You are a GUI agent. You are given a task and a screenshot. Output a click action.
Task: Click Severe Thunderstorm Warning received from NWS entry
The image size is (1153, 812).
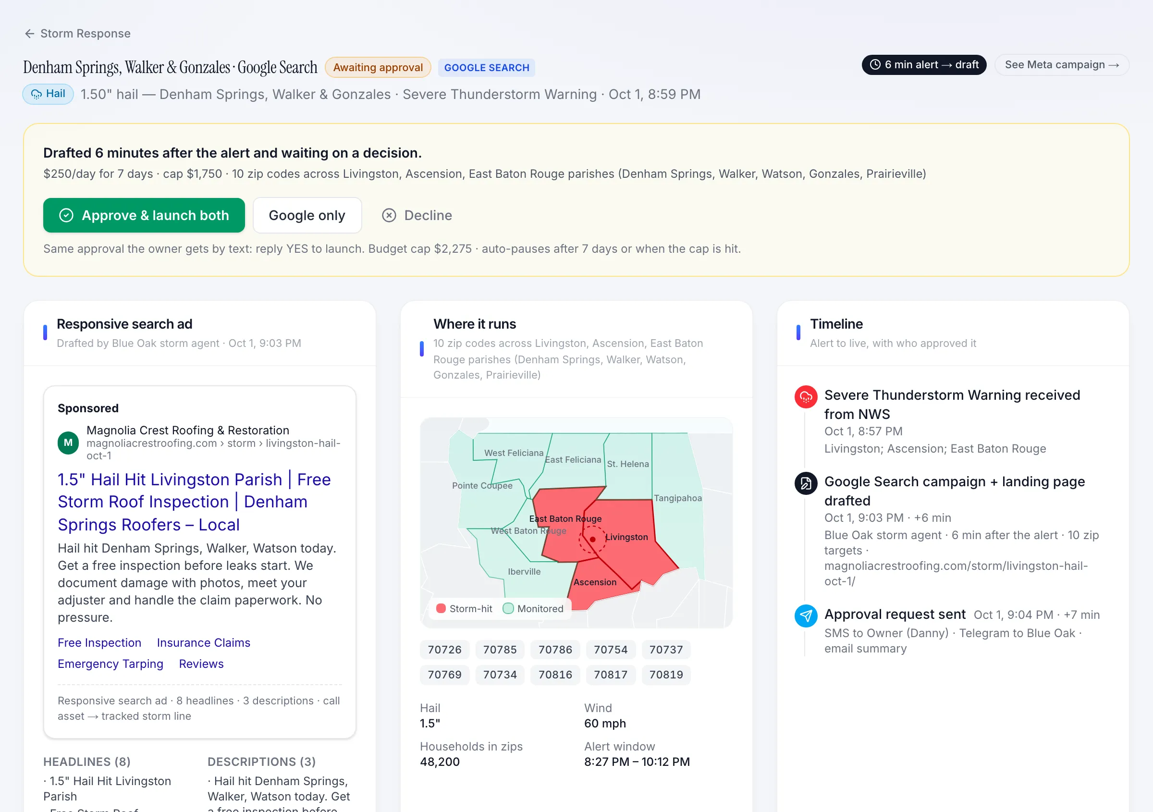coord(952,404)
